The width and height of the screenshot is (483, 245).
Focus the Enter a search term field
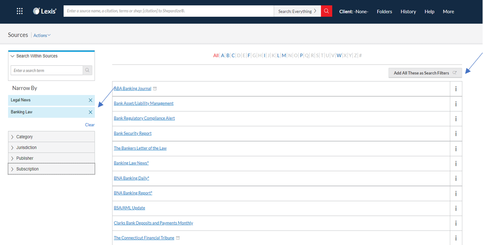tap(47, 70)
